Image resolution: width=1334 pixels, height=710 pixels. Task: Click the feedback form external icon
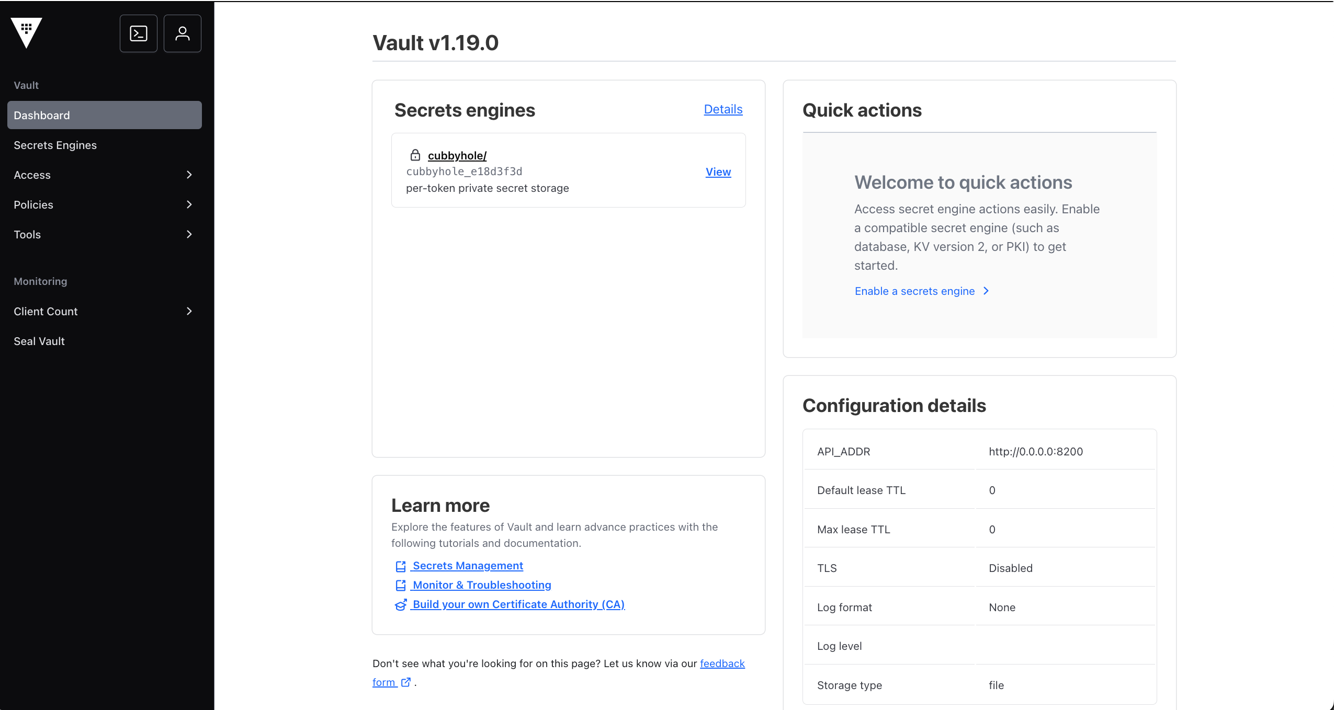406,682
